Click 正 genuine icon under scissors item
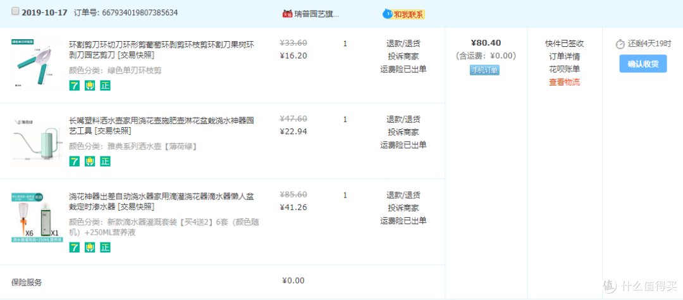 coord(105,85)
